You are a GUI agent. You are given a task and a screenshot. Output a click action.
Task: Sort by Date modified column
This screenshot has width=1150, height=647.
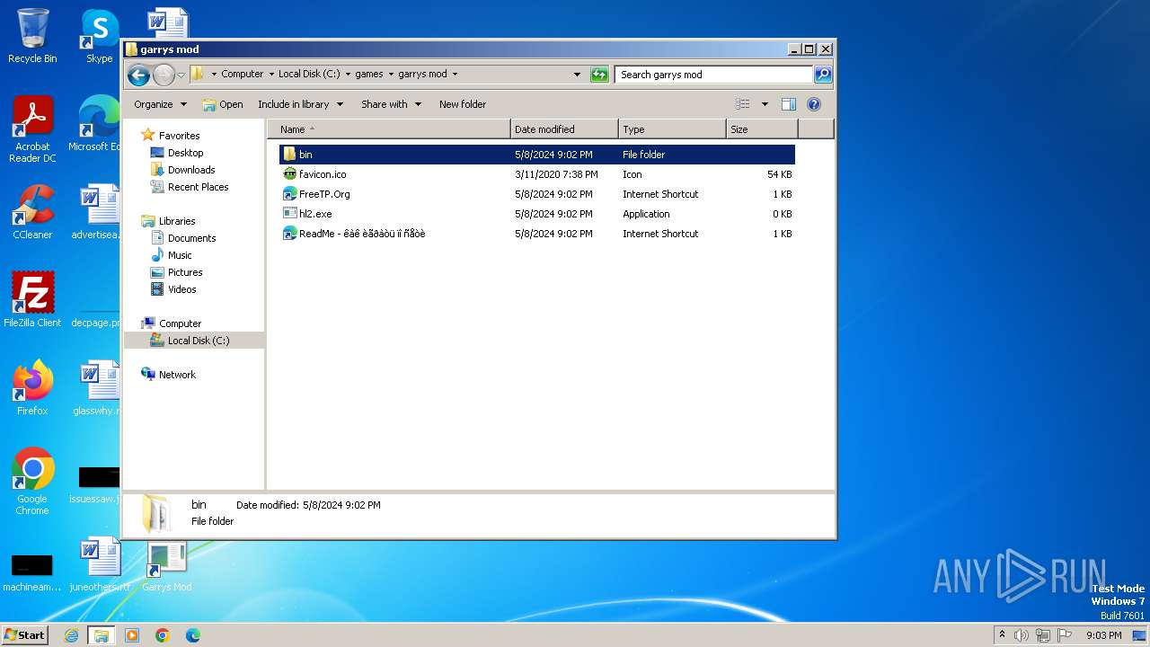[x=564, y=129]
